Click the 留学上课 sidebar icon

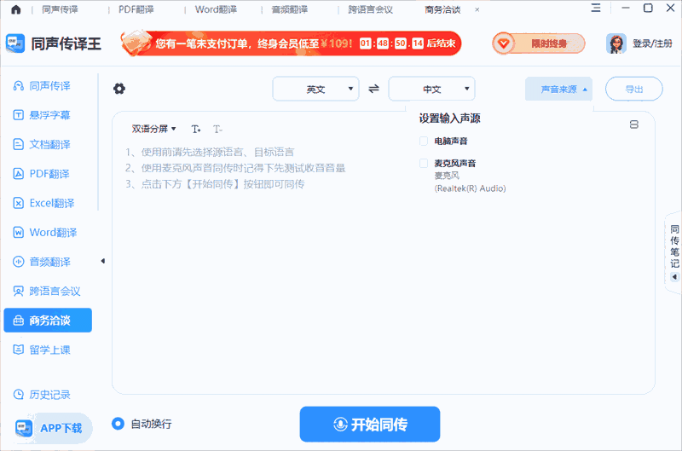point(18,350)
